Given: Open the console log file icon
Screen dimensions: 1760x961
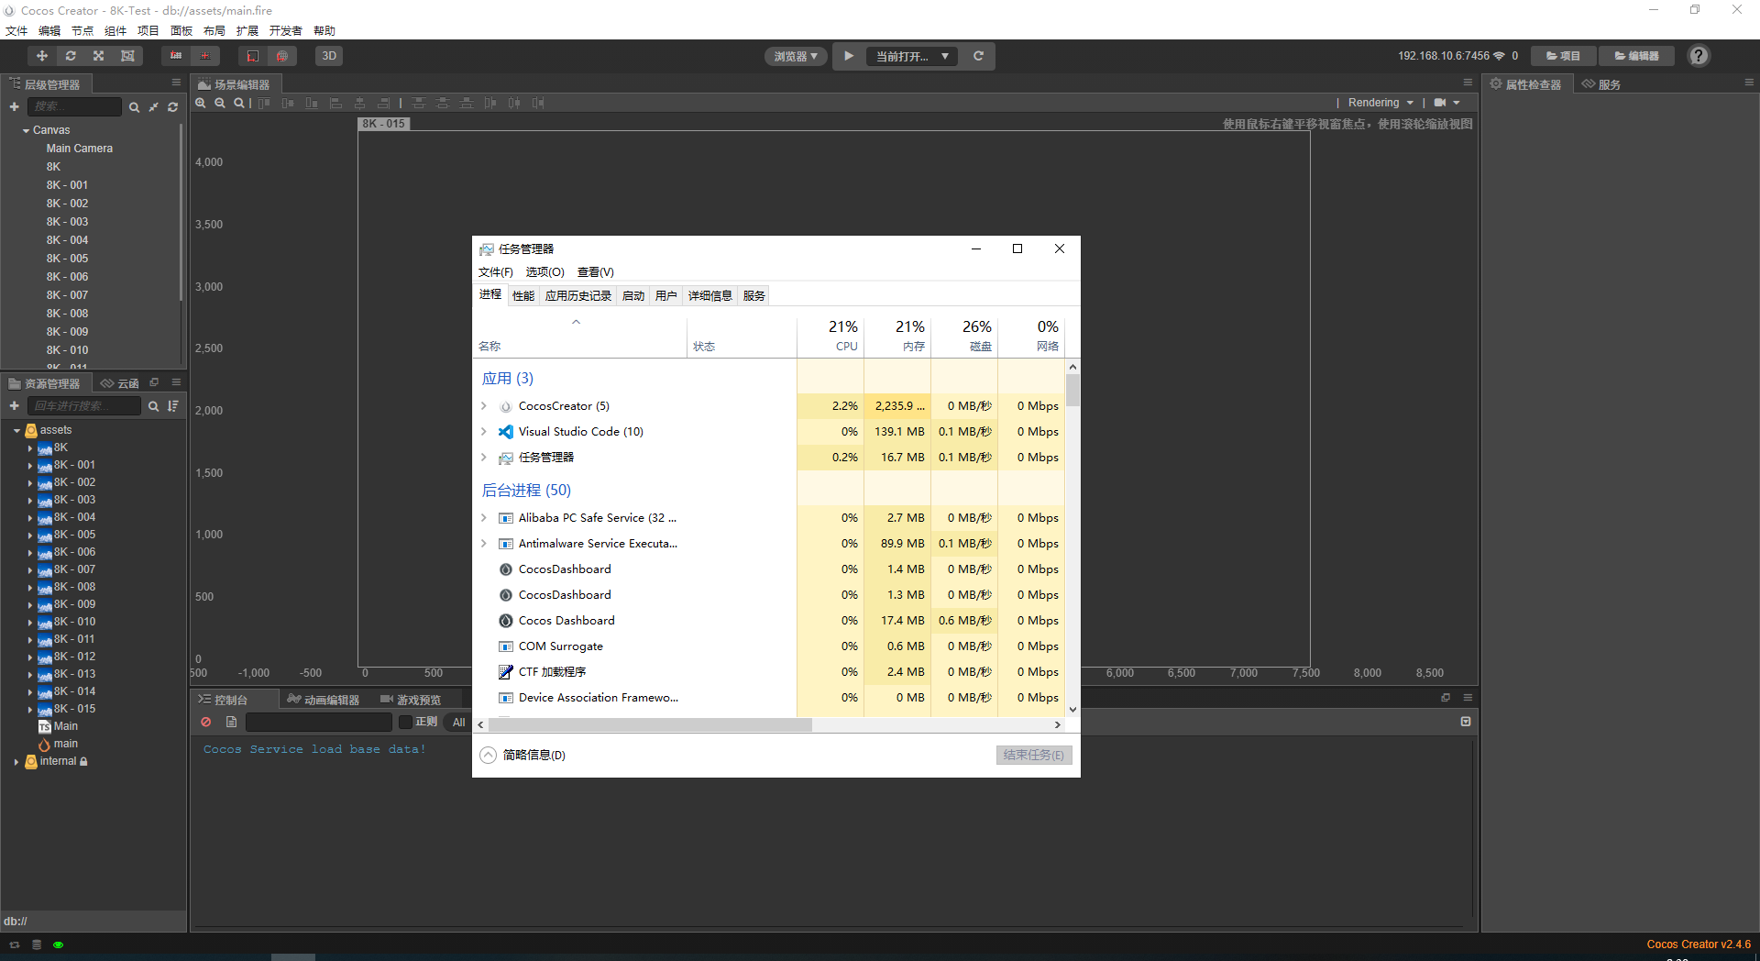Looking at the screenshot, I should click(231, 723).
